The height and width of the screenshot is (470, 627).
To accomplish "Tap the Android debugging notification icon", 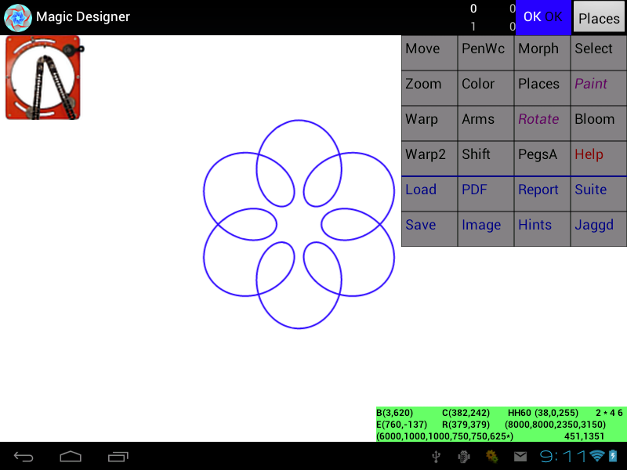I will (464, 457).
